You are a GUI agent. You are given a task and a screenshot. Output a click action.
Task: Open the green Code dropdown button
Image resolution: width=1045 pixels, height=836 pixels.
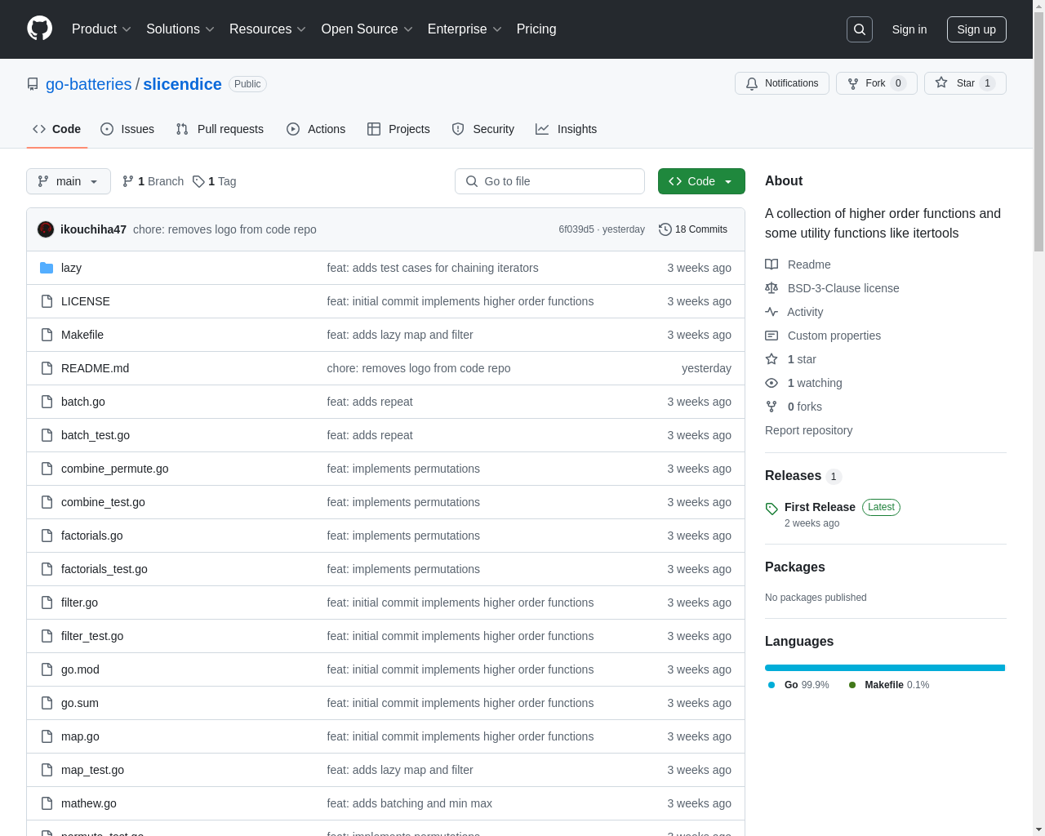coord(701,181)
